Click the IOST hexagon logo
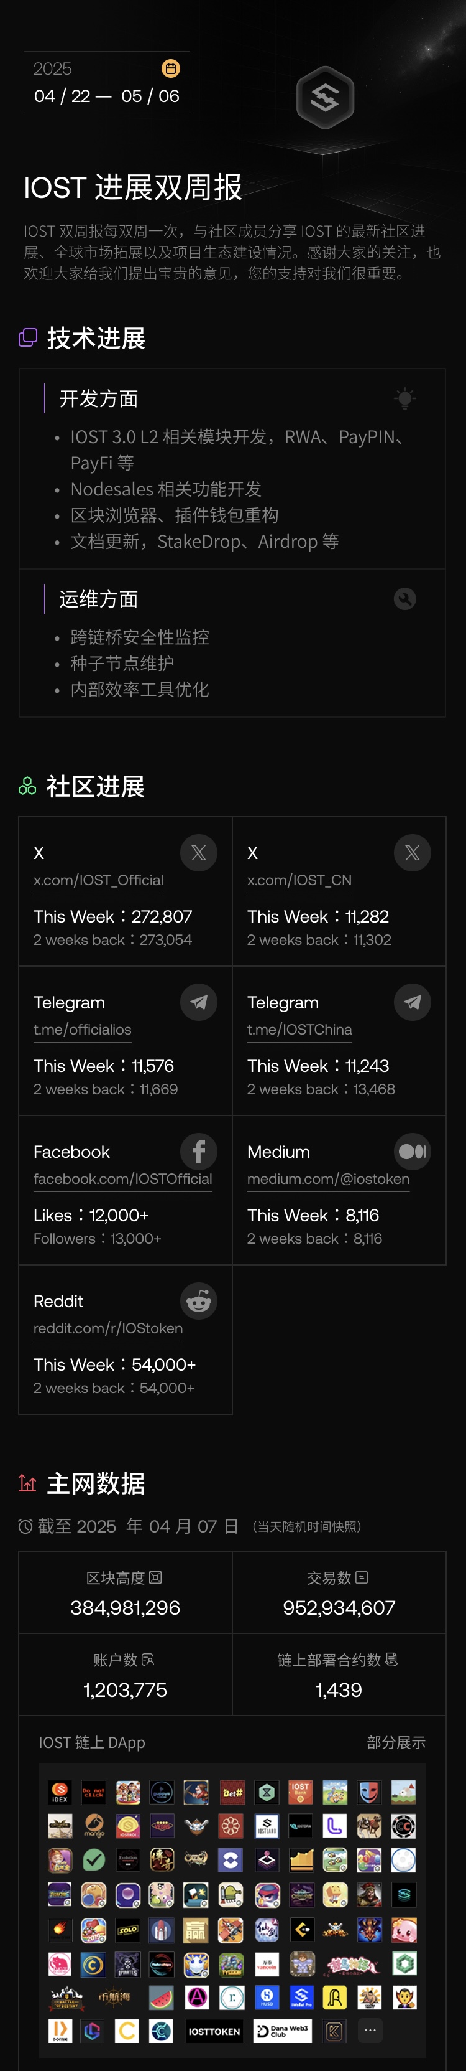Image resolution: width=466 pixels, height=2071 pixels. tap(325, 98)
